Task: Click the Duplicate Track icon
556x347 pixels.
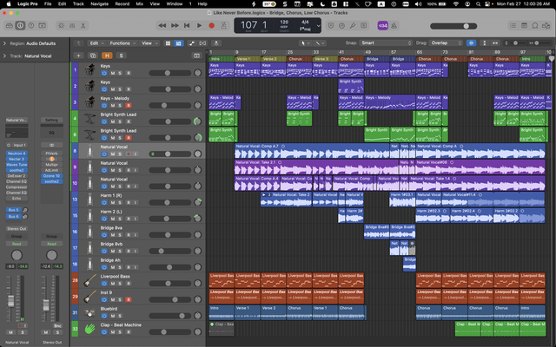Action: tap(93, 56)
